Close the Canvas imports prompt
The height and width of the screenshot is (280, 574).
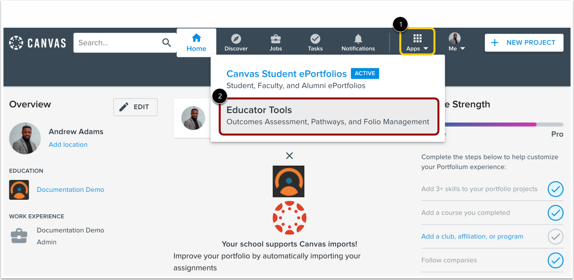(x=289, y=156)
